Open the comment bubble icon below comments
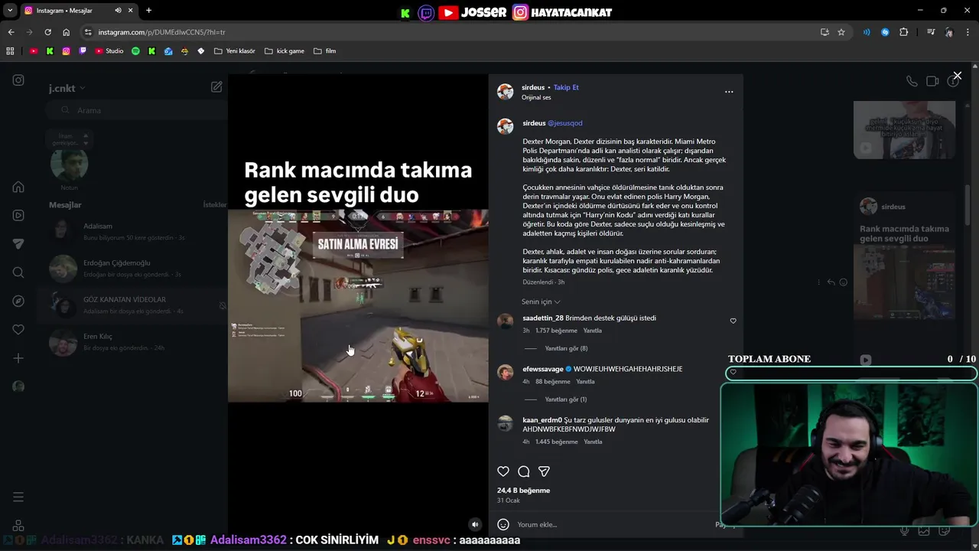 pyautogui.click(x=524, y=471)
